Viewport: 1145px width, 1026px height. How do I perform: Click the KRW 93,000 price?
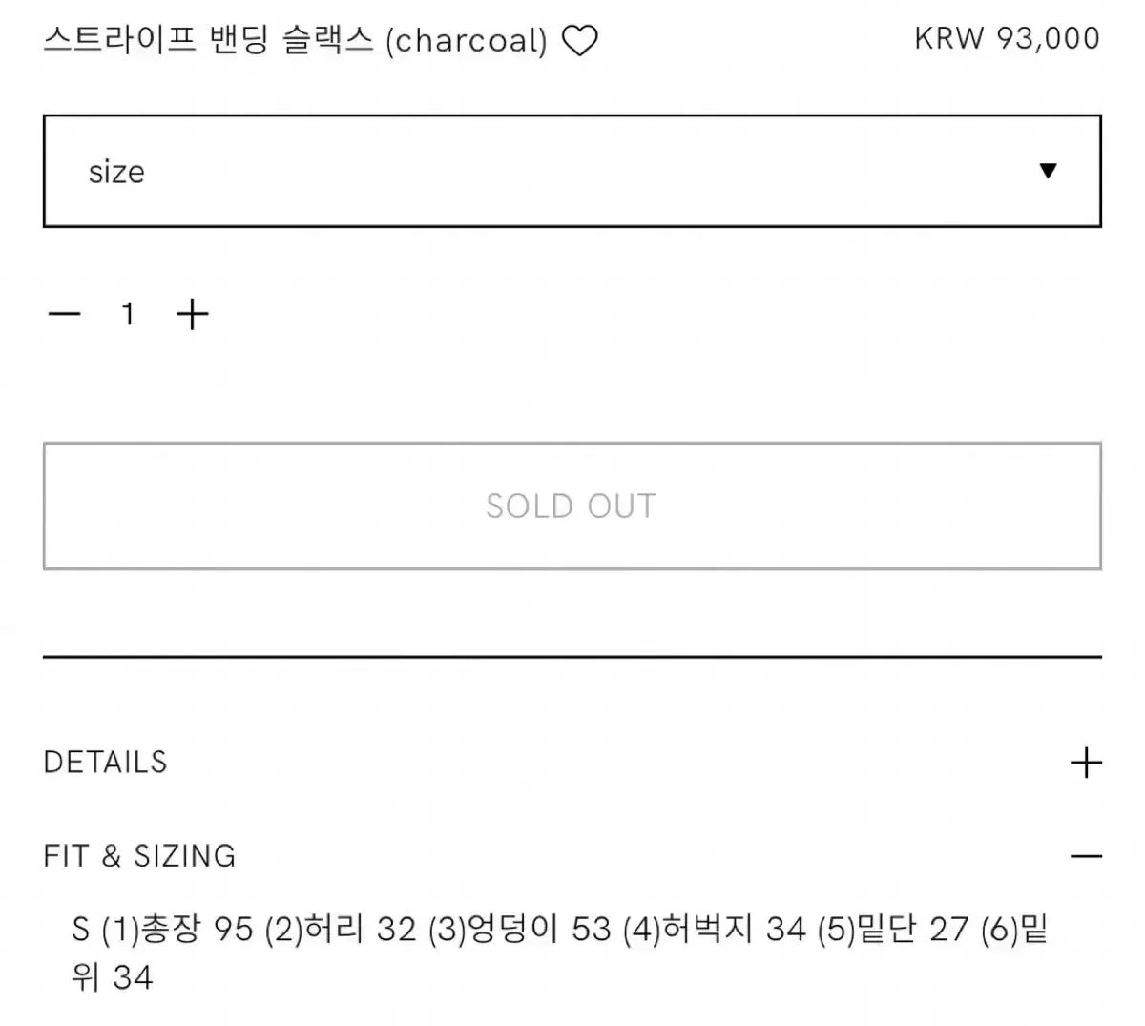click(1007, 38)
